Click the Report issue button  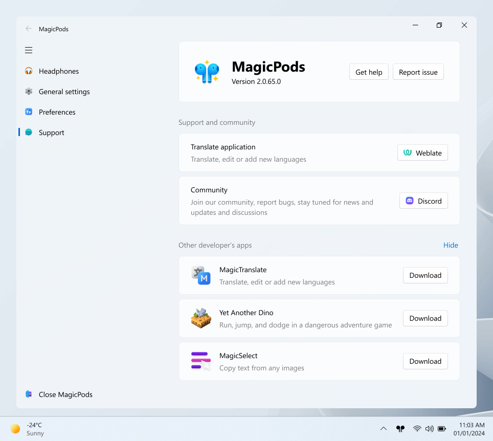(x=418, y=72)
